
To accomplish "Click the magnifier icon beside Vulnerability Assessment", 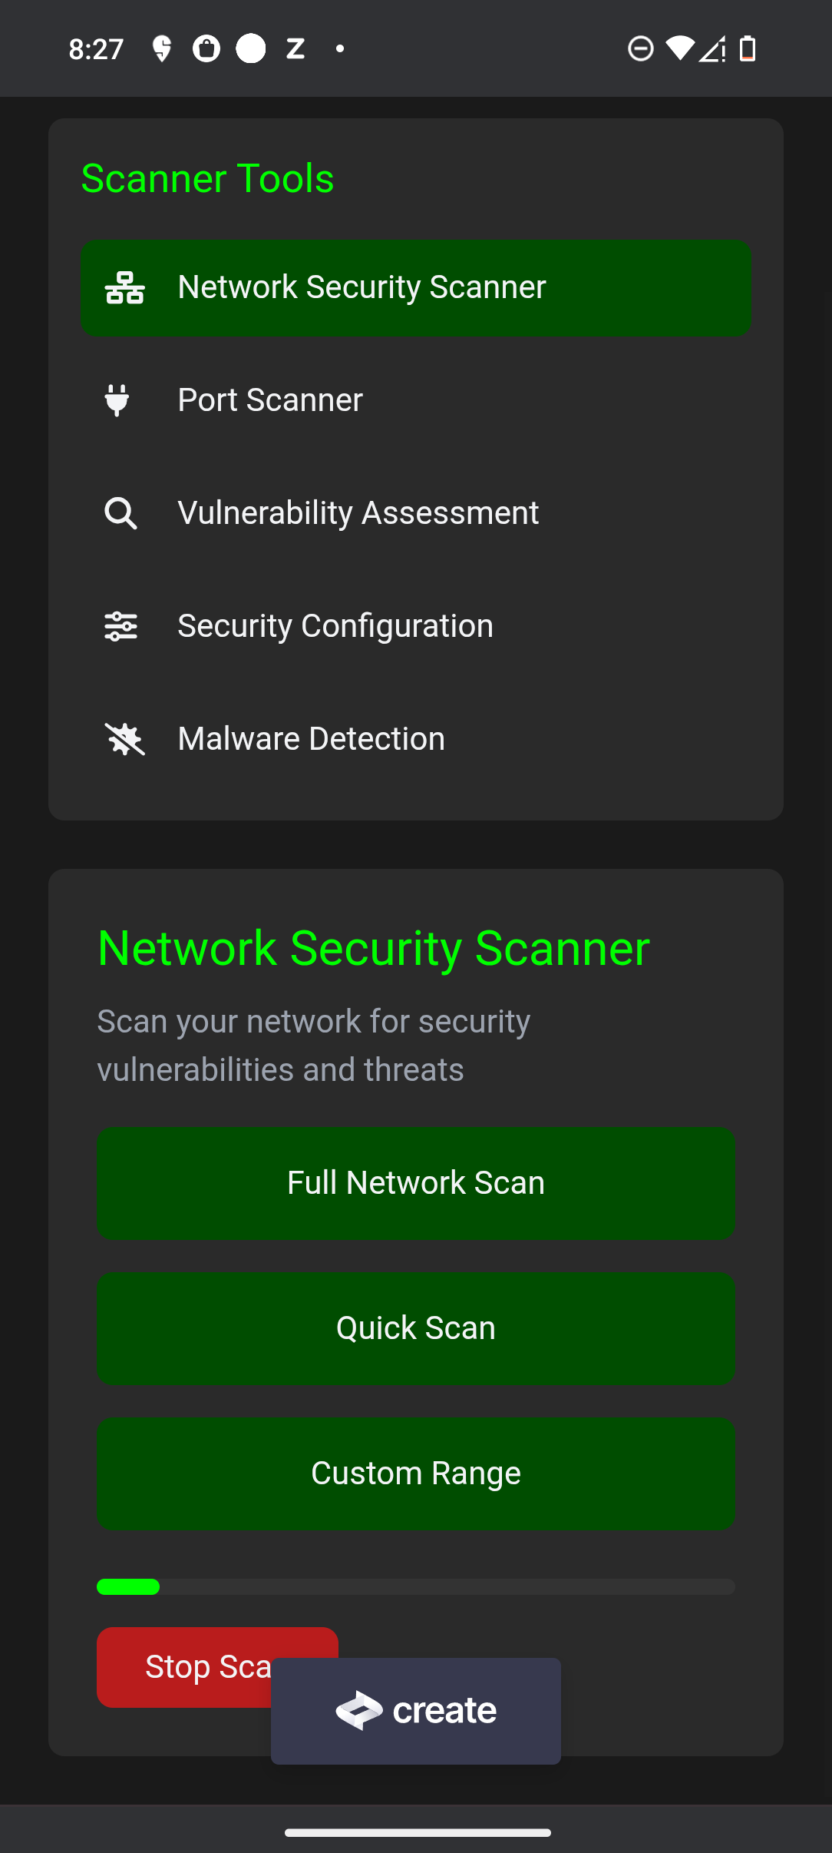I will 121,513.
